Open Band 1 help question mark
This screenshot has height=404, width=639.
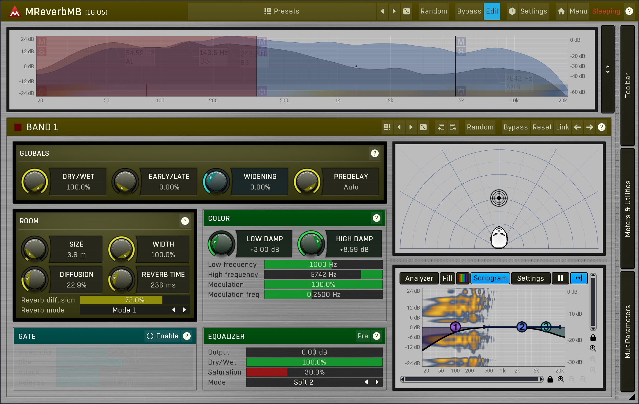tap(602, 127)
